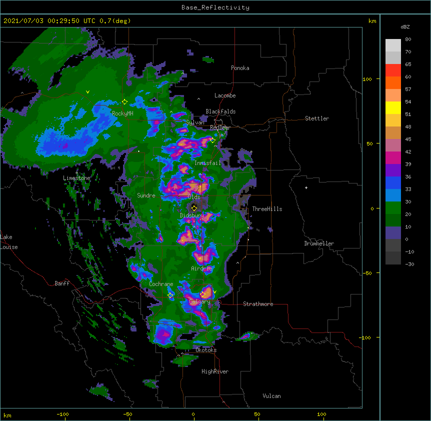This screenshot has width=431, height=421.
Task: Click the Drumheller town label
Action: point(319,243)
